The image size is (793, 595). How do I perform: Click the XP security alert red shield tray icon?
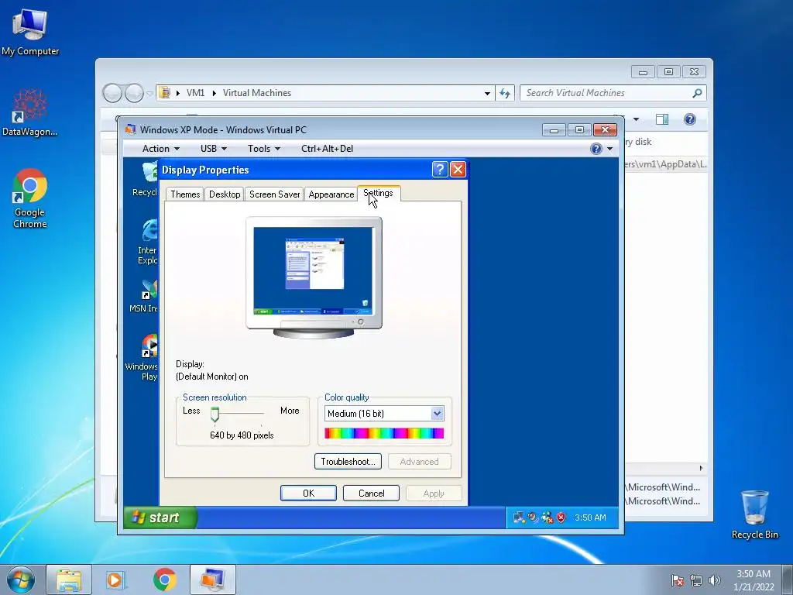click(561, 517)
